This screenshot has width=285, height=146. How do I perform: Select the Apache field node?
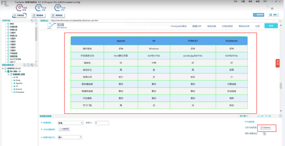[x=19, y=83]
